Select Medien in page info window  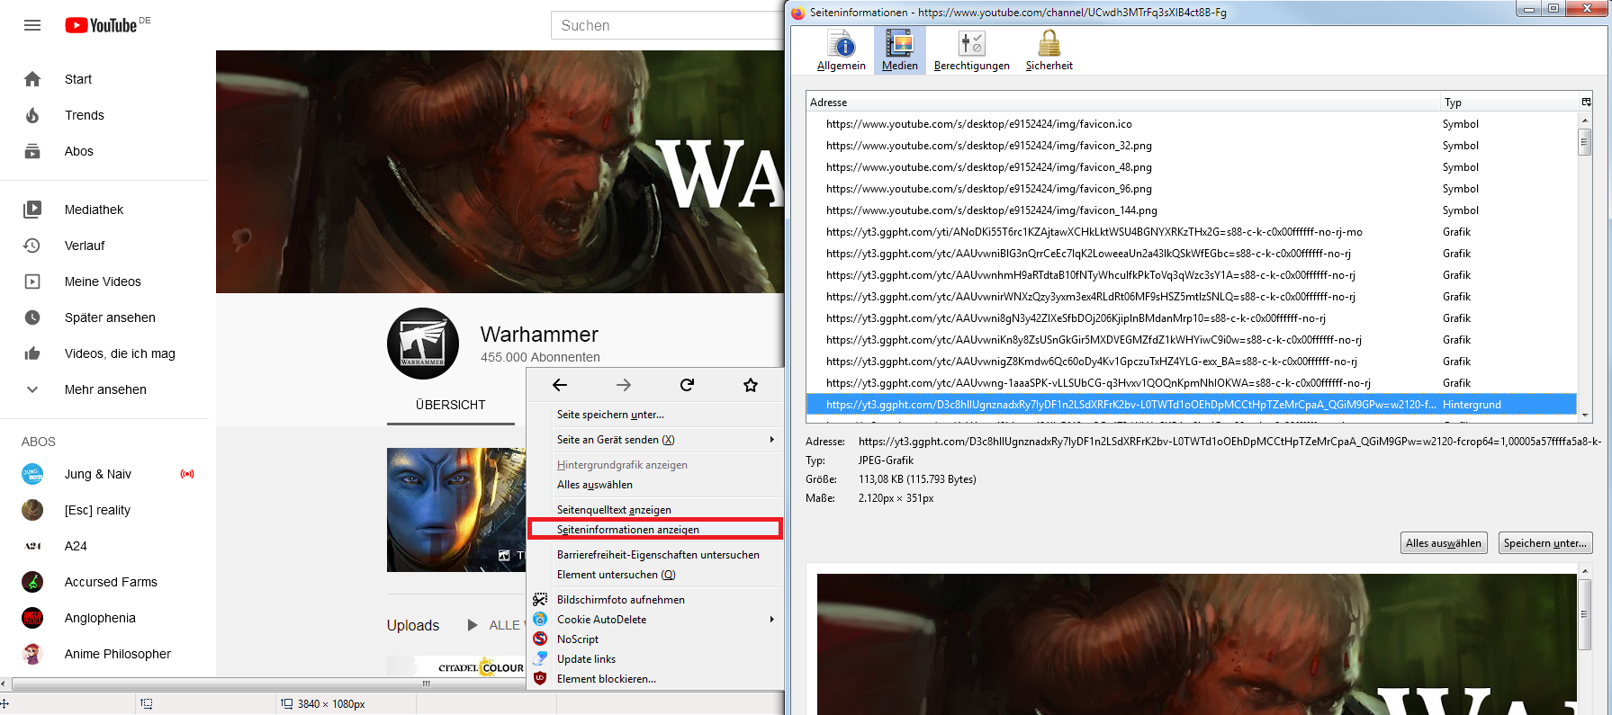click(x=900, y=50)
